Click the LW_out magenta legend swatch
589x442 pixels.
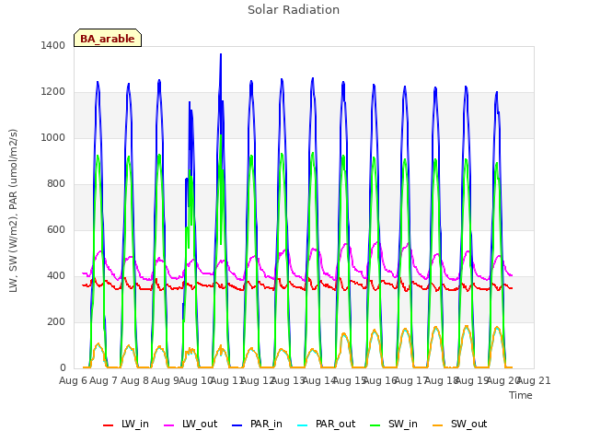169,425
